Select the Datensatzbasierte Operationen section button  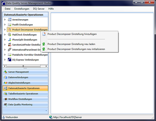coord(25,88)
